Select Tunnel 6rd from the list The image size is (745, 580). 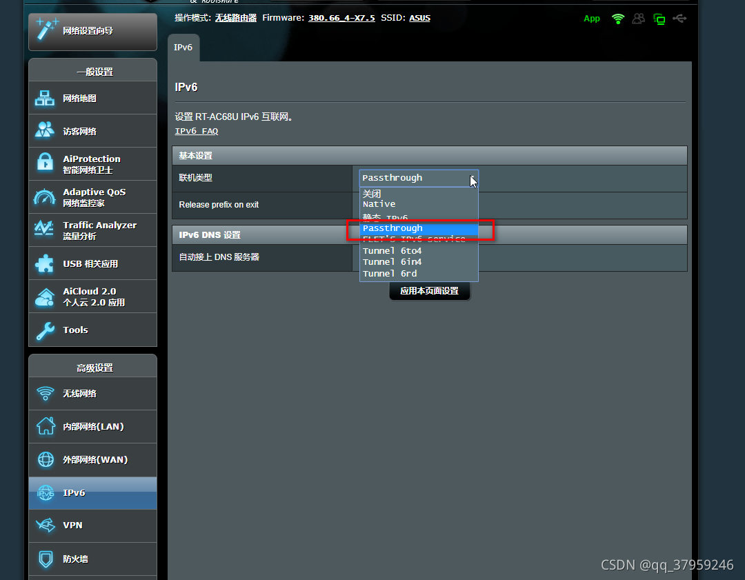tap(419, 274)
